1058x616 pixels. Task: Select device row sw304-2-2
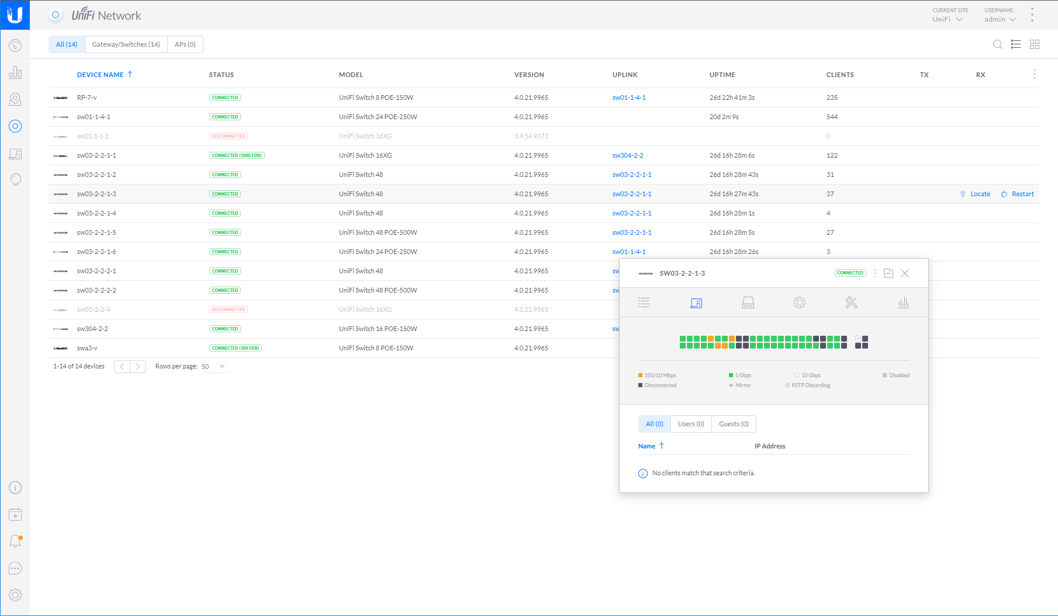tap(544, 329)
